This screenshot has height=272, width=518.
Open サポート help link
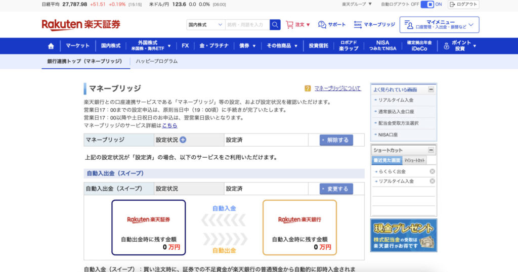[x=332, y=25]
